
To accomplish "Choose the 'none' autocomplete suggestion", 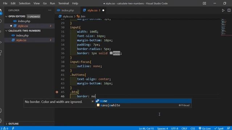I will [x=144, y=101].
